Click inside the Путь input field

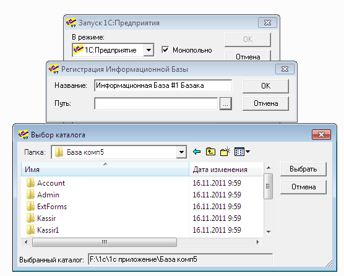(156, 103)
